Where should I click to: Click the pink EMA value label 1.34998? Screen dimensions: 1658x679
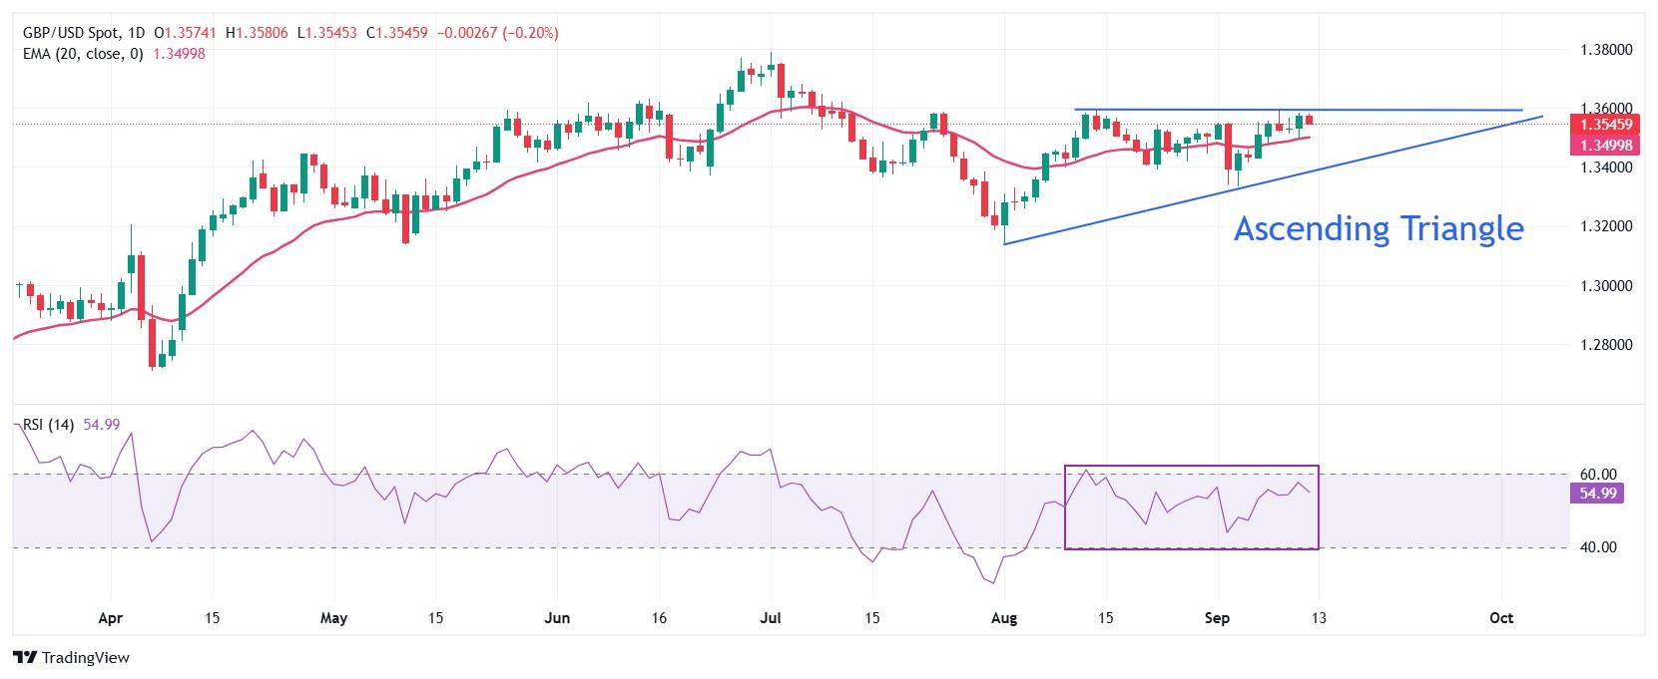click(x=1606, y=145)
